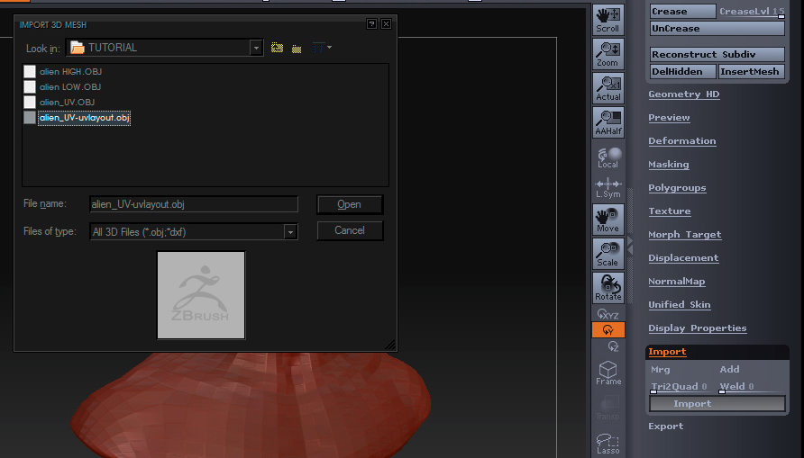Select alien LOW.OBJ file name
The height and width of the screenshot is (458, 804).
coord(70,87)
